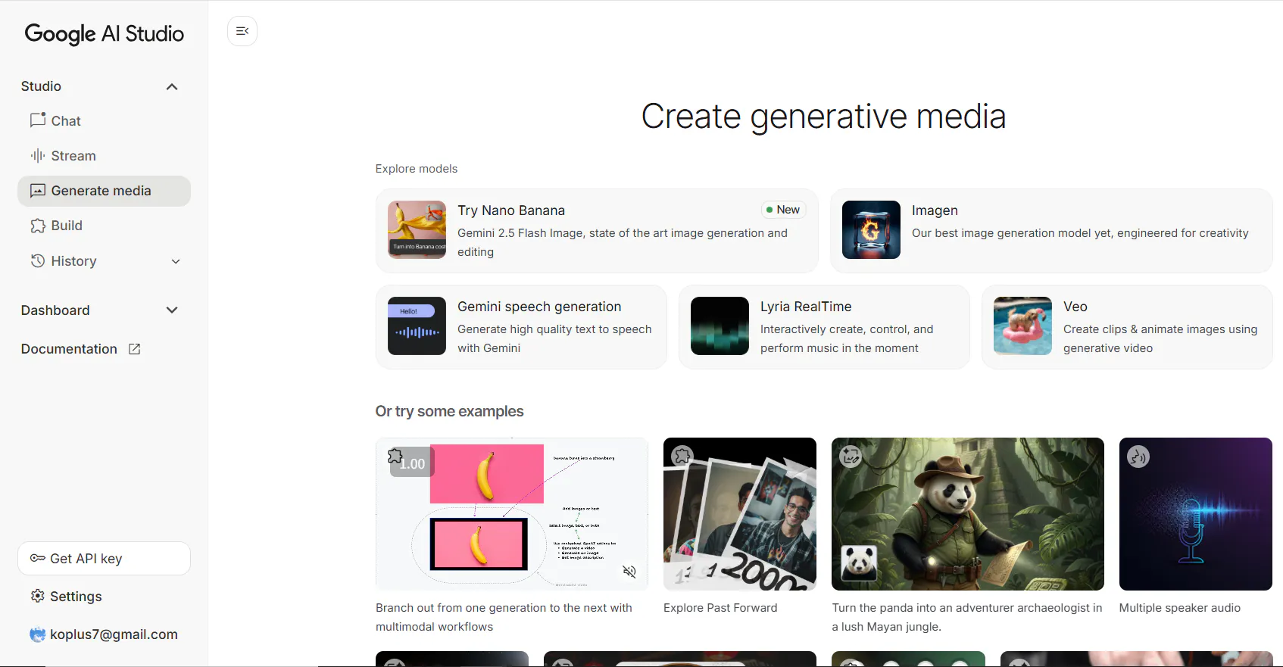Open the panda archaeologist example image
1283x667 pixels.
968,514
